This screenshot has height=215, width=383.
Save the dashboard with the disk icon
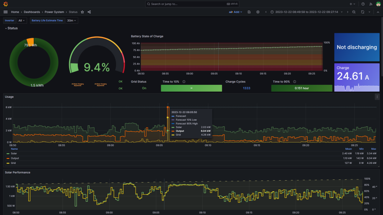point(249,12)
